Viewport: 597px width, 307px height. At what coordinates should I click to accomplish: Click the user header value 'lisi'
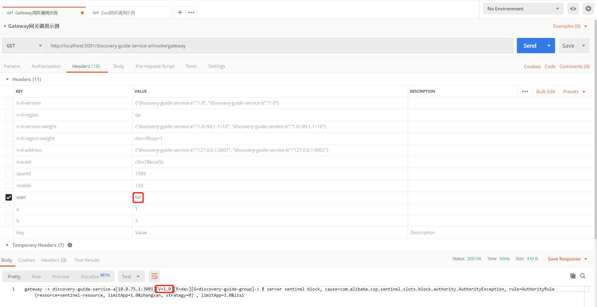(138, 197)
